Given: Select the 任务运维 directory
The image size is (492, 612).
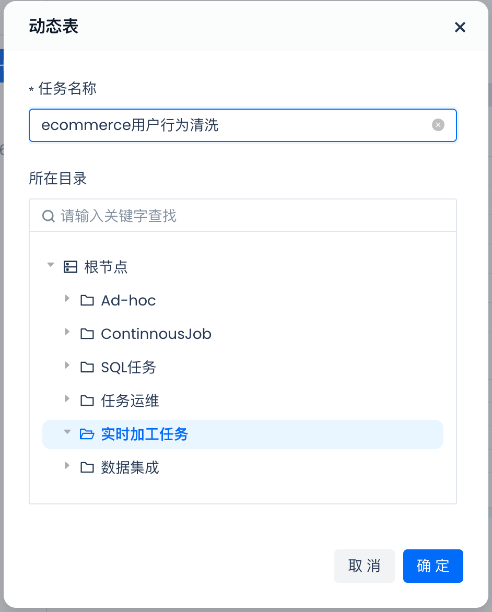Looking at the screenshot, I should pos(130,401).
